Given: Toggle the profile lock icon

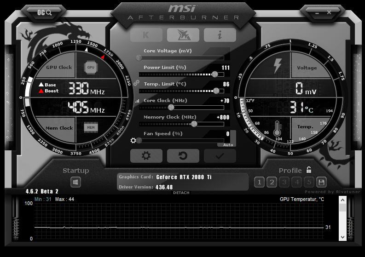Looking at the screenshot, I should click(309, 170).
